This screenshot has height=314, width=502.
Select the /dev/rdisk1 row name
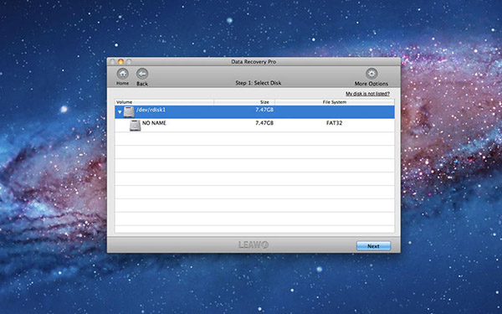151,110
